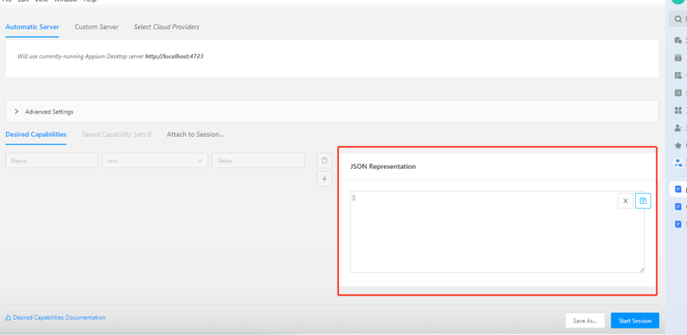This screenshot has width=687, height=335.
Task: Expand the Advanced Settings section
Action: pos(332,111)
